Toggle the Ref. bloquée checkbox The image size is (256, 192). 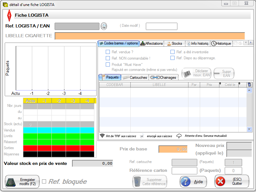point(44,182)
